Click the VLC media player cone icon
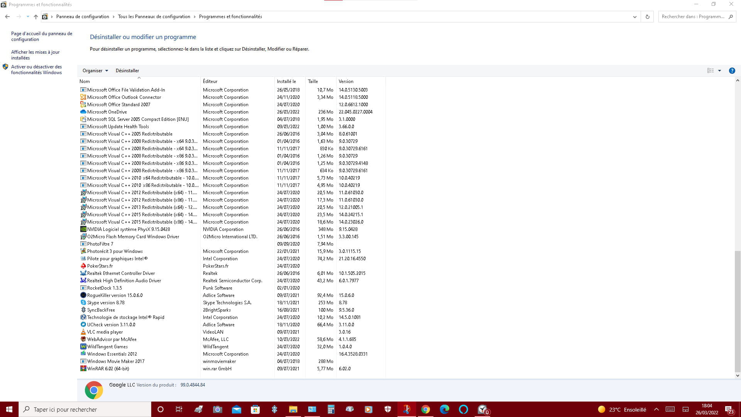The width and height of the screenshot is (741, 417). tap(83, 332)
